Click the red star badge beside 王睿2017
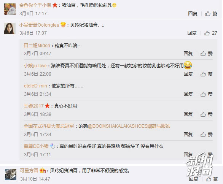 point(47,106)
